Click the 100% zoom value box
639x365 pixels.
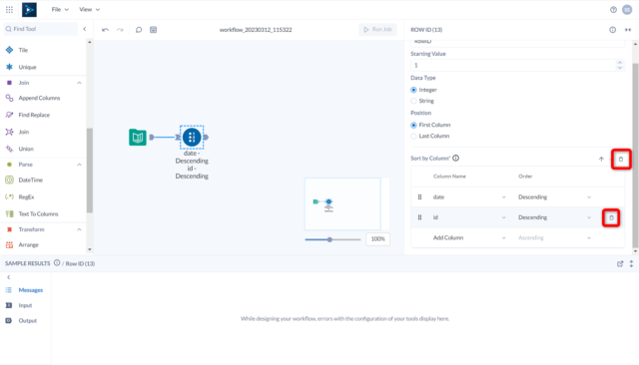pyautogui.click(x=377, y=239)
